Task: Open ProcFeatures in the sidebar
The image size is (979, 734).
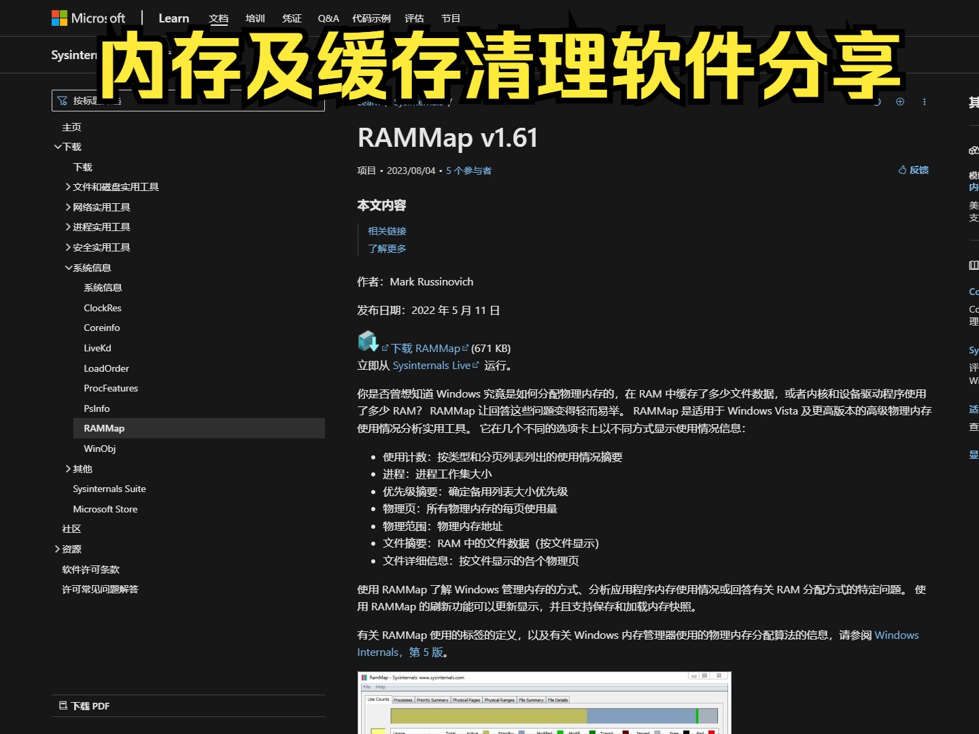Action: tap(111, 388)
